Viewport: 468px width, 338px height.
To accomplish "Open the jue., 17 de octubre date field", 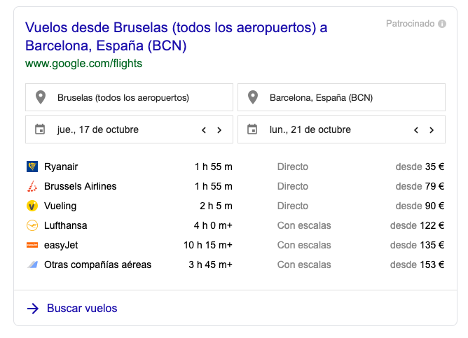I will tap(129, 129).
